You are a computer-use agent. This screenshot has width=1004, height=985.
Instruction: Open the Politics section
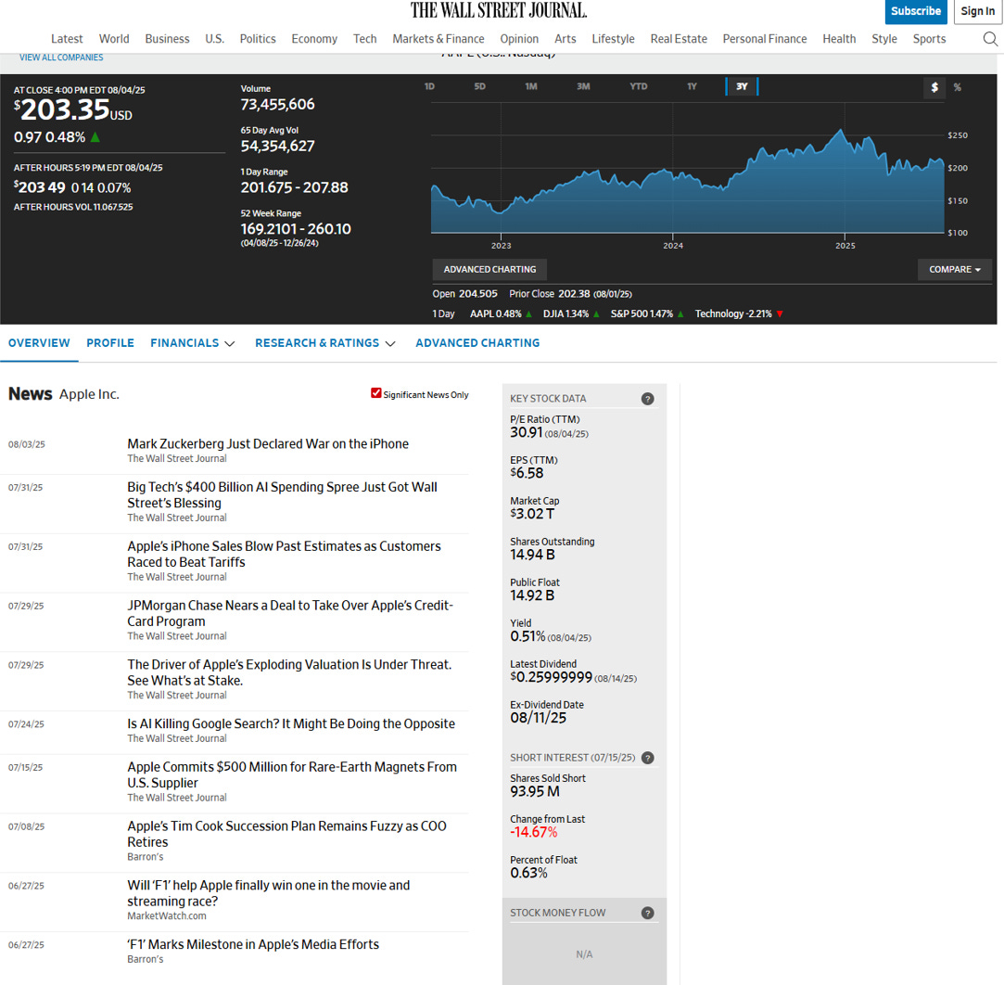(x=258, y=39)
